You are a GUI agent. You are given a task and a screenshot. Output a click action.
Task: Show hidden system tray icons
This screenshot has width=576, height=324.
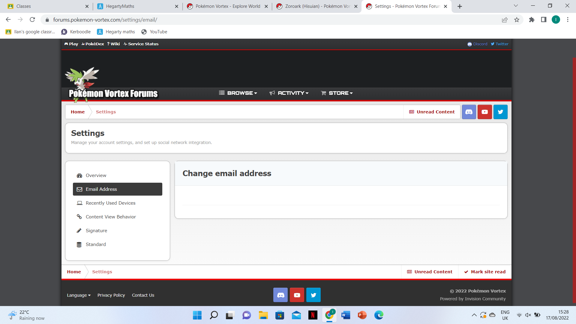474,315
